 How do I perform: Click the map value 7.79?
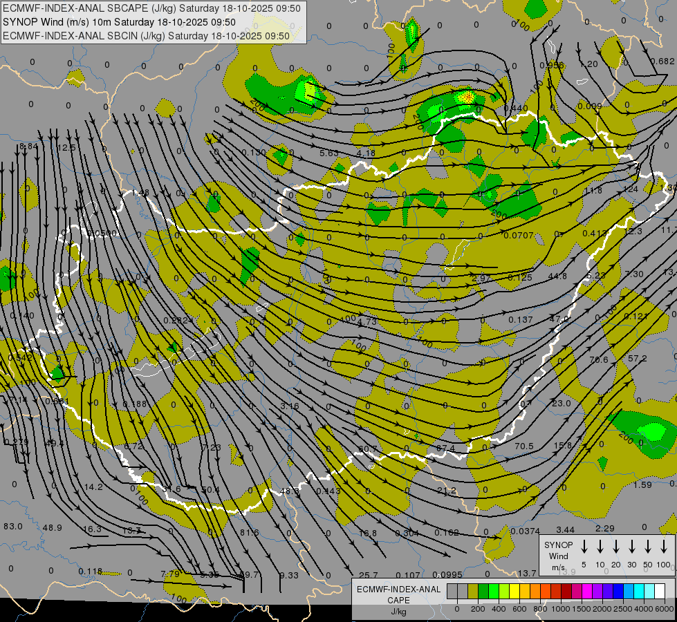[x=170, y=574]
